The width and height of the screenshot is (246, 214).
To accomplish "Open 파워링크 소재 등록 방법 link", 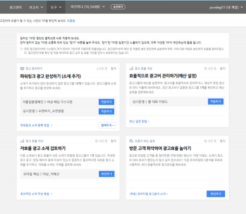I will point(36,125).
